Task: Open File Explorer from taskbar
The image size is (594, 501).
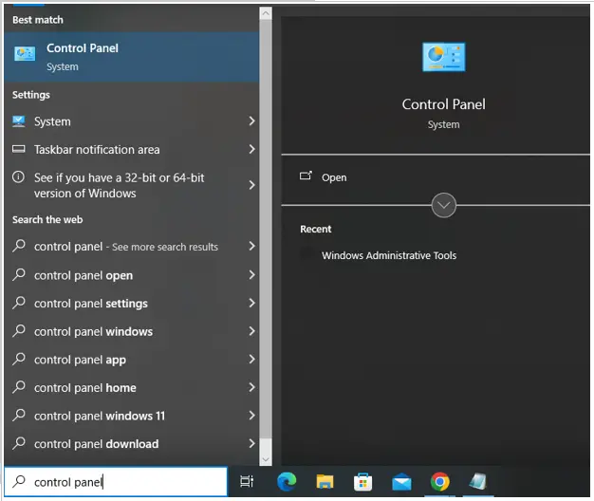Action: click(325, 482)
